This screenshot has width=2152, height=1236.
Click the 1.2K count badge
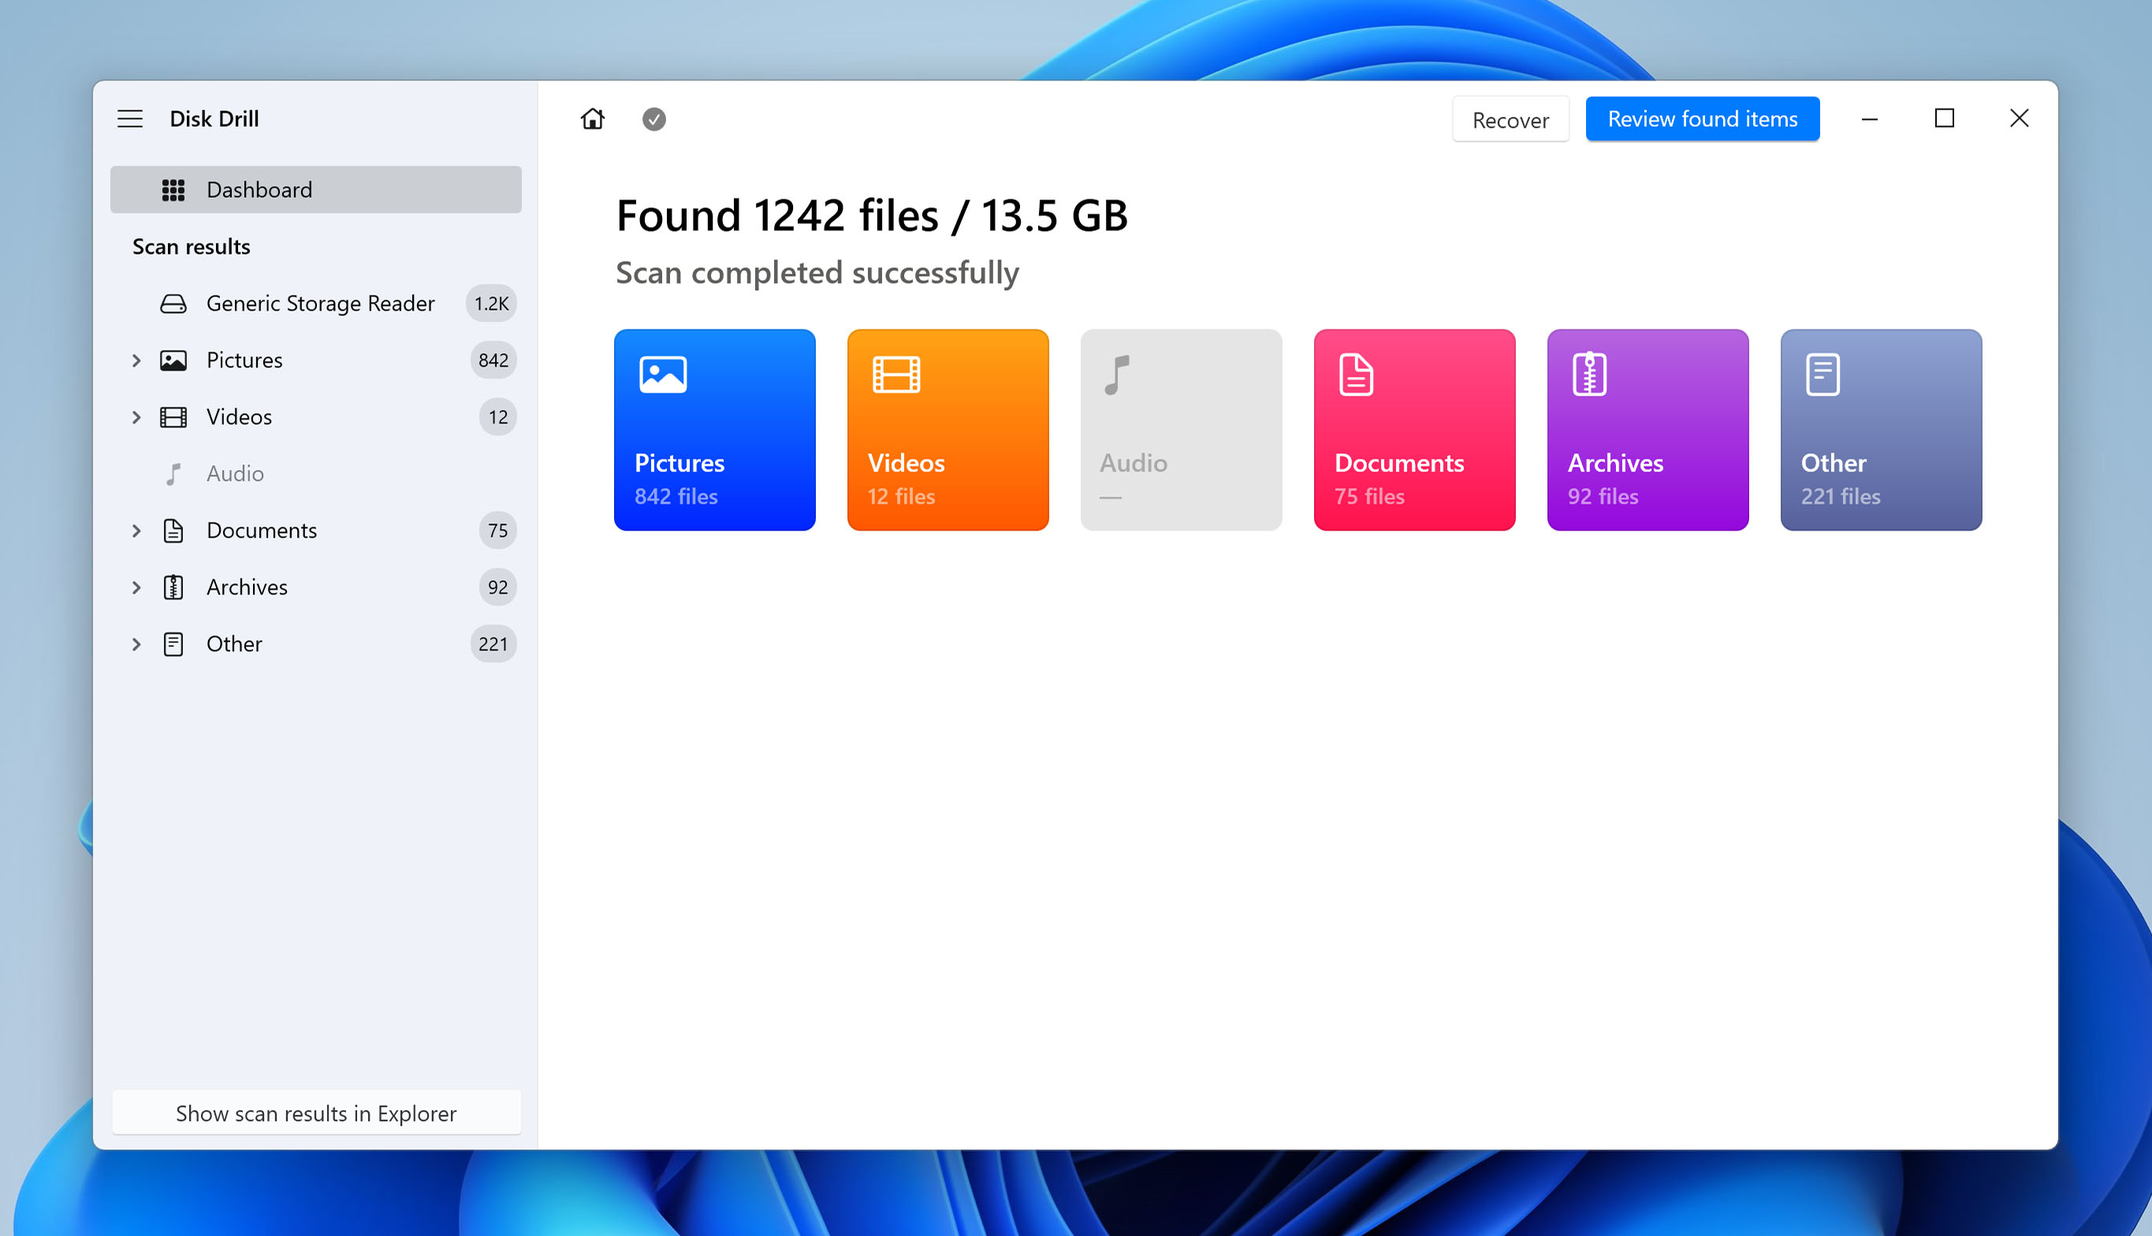click(x=490, y=304)
